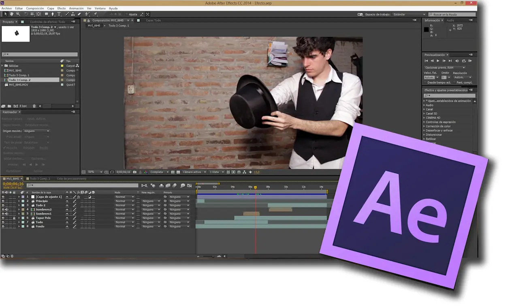Viewport: 514px width, 306px height.
Task: Click the timeline zoom slider at bottom
Action: click(x=209, y=256)
